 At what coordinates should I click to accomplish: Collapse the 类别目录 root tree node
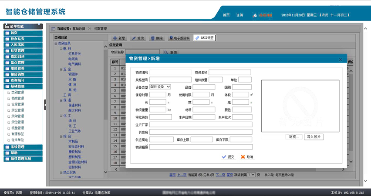point(56,44)
